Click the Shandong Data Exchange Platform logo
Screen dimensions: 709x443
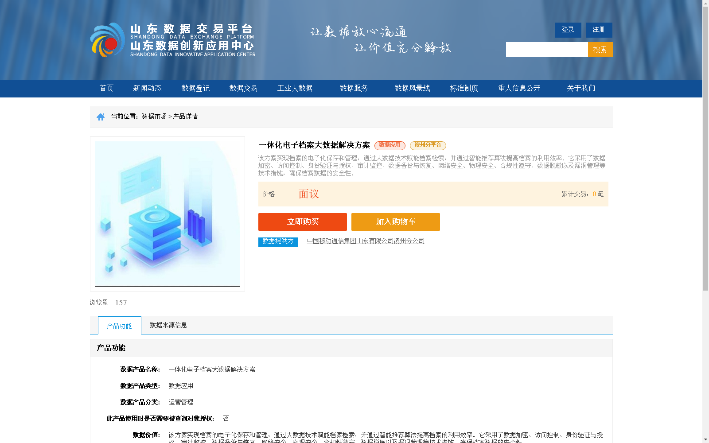[173, 40]
